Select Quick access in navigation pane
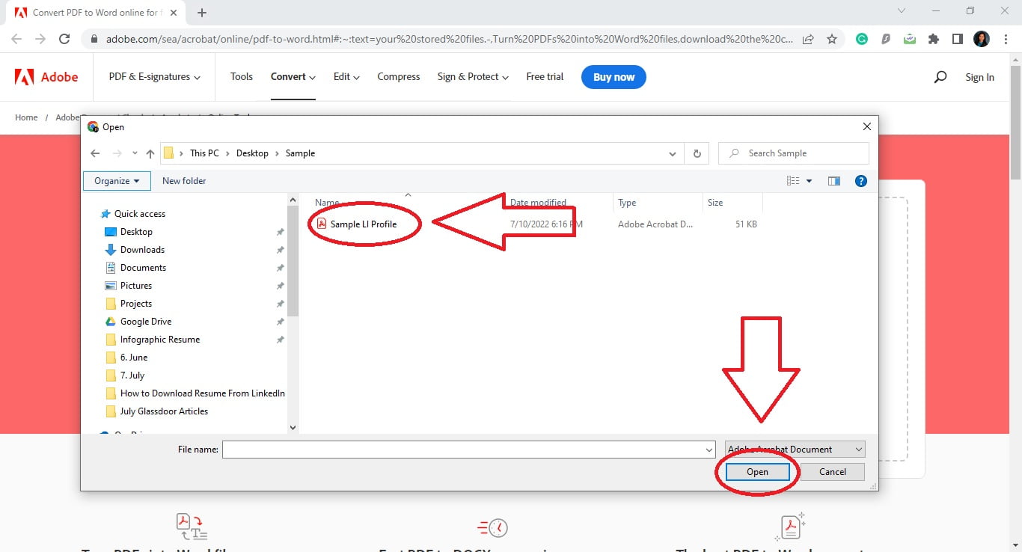Viewport: 1022px width, 552px height. 139,214
